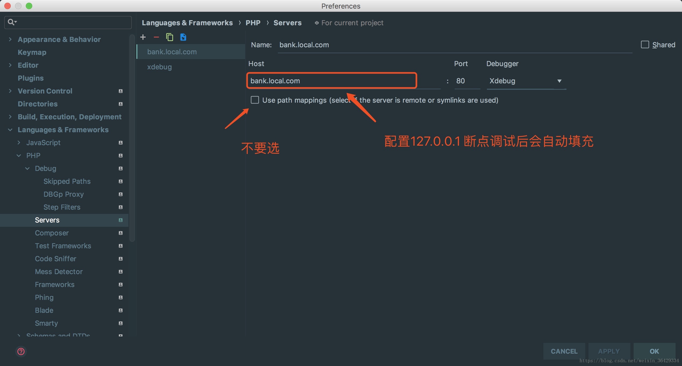Expand the JavaScript tree node
Screen dimensions: 682x366
[19, 143]
